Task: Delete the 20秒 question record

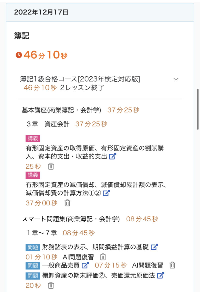Action: [51, 285]
